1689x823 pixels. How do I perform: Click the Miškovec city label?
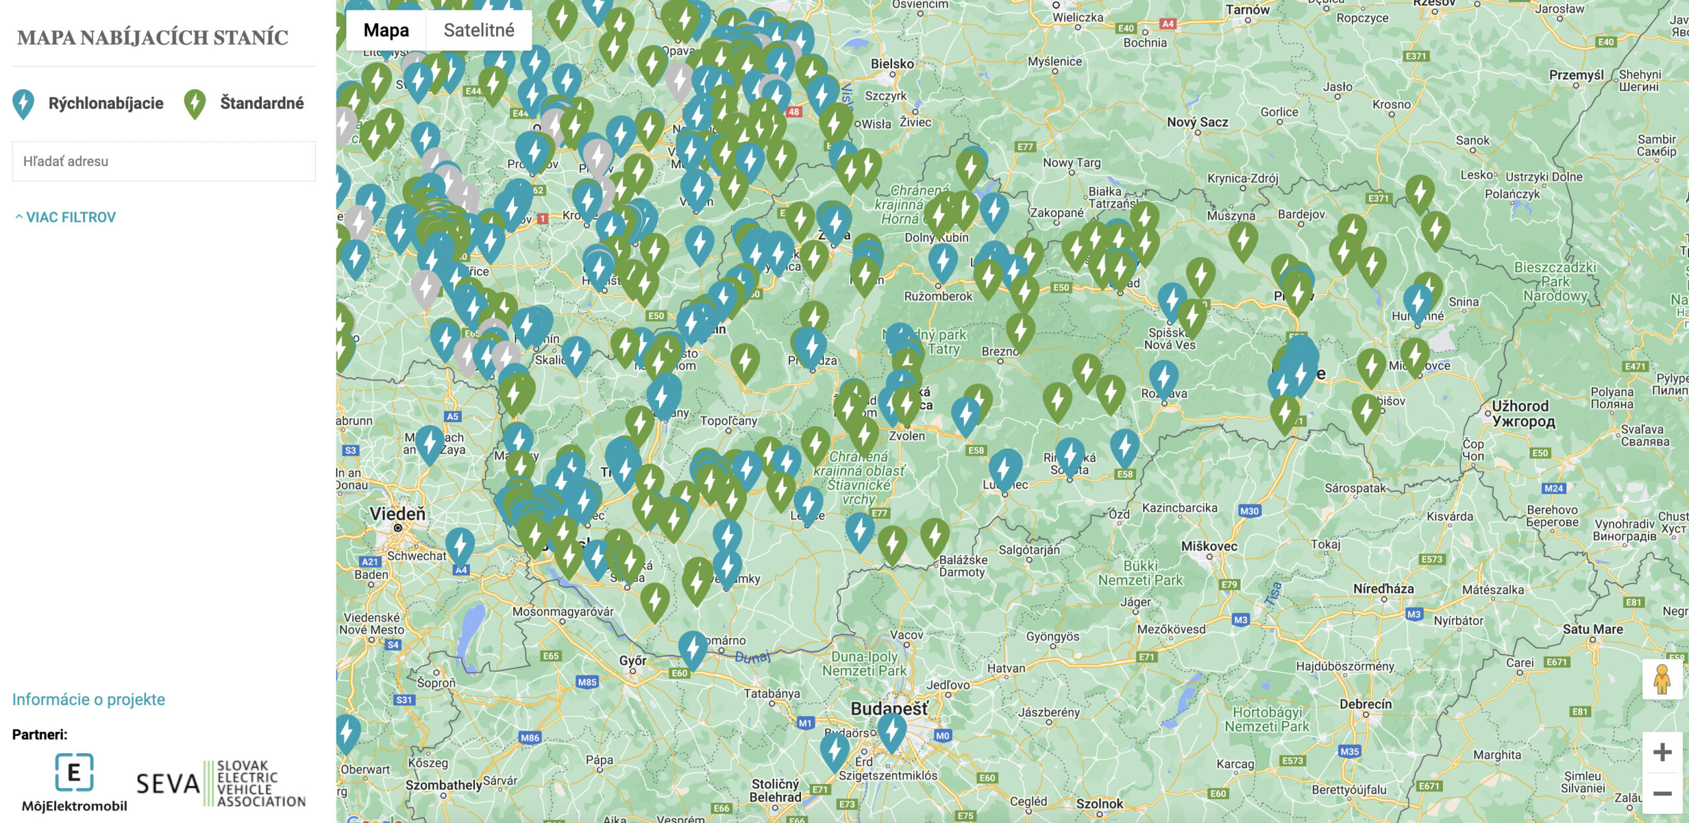pyautogui.click(x=1209, y=547)
